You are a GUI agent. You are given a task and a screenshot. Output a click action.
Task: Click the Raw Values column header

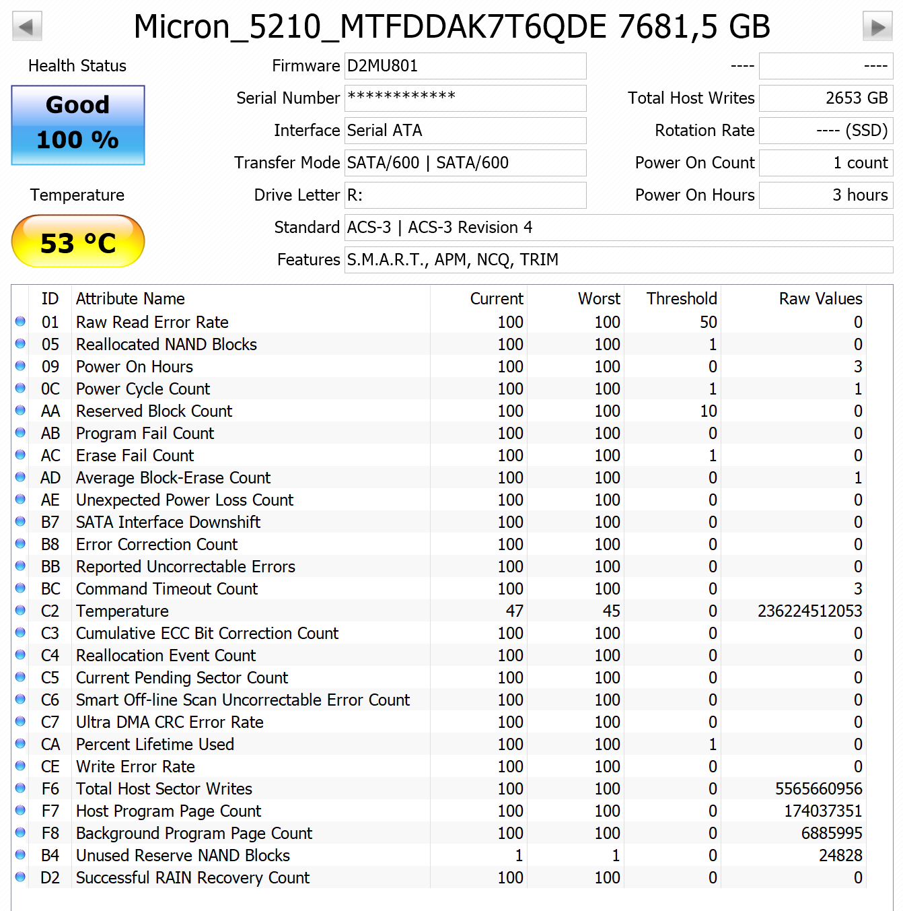coord(820,298)
